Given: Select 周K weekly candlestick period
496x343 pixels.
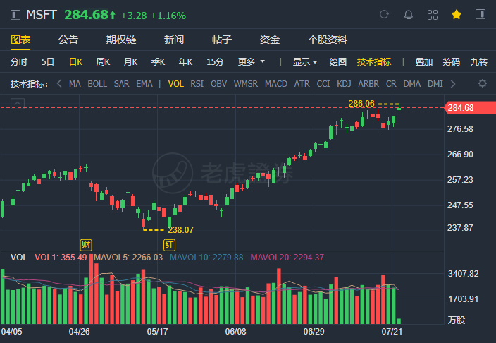Looking at the screenshot, I should coord(103,62).
